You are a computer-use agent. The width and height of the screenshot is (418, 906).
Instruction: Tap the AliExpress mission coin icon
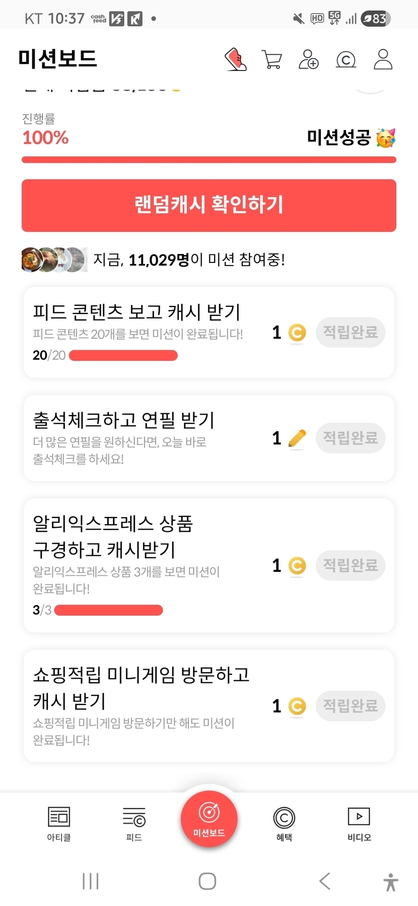click(297, 565)
